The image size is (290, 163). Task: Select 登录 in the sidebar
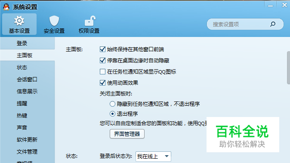click(28, 43)
